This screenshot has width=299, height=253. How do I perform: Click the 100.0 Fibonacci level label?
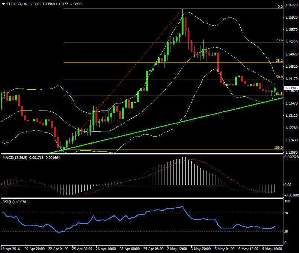[278, 148]
